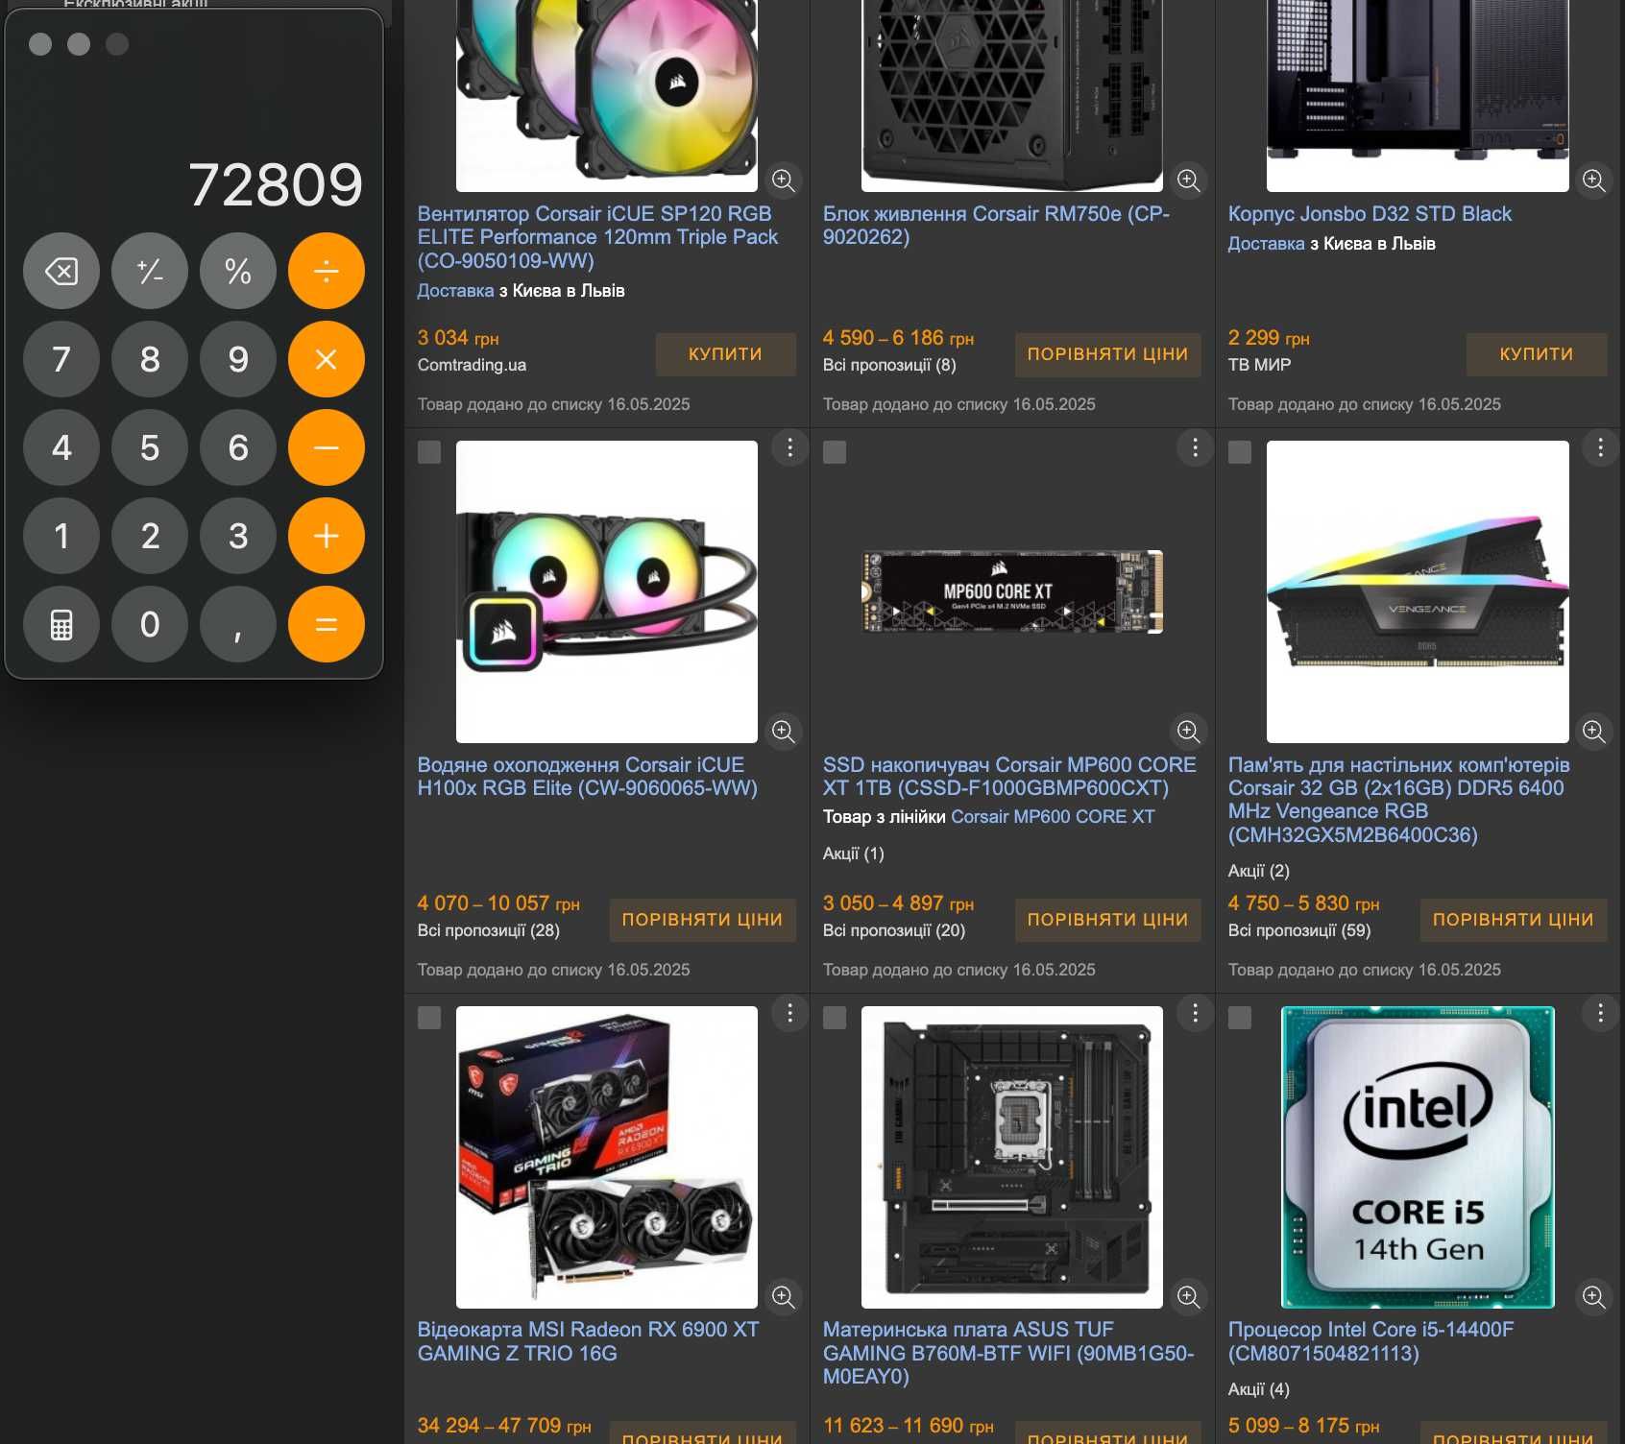
Task: Open options menu for Intel Core i5-14400F
Action: (x=1600, y=1013)
